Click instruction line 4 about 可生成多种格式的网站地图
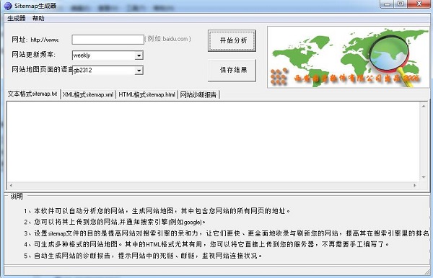The height and width of the screenshot is (278, 433). (x=206, y=244)
